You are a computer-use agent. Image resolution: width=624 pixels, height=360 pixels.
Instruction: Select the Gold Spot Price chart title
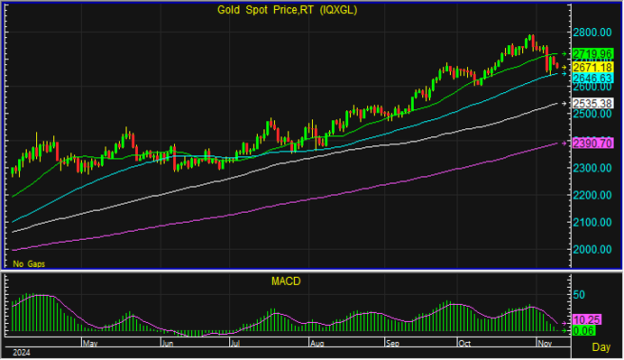pos(287,10)
